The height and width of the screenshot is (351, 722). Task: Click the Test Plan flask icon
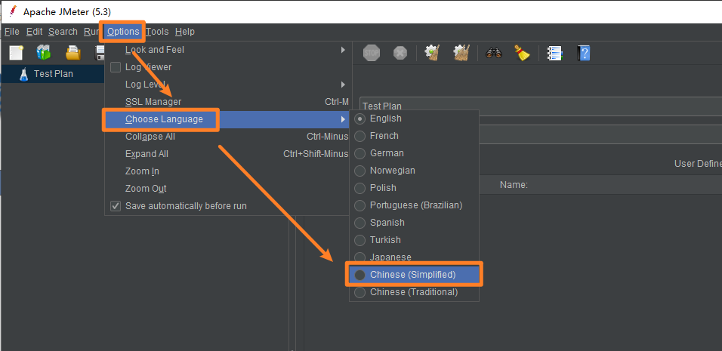point(24,74)
